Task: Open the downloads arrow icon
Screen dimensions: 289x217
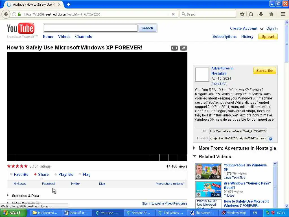Action: pyautogui.click(x=261, y=14)
